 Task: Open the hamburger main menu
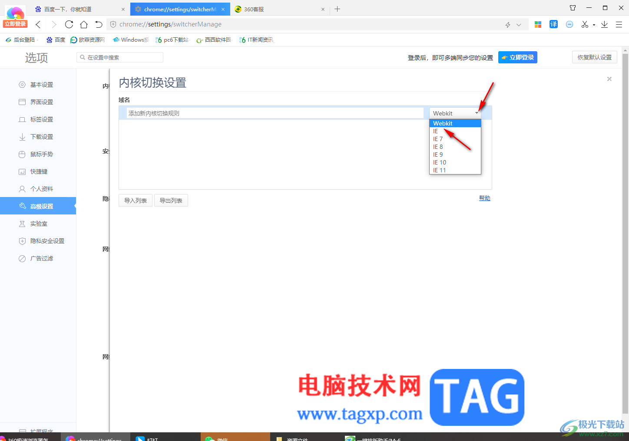pyautogui.click(x=619, y=25)
